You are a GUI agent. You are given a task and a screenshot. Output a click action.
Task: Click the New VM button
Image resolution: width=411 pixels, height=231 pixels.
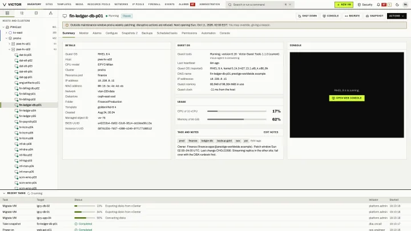(344, 5)
